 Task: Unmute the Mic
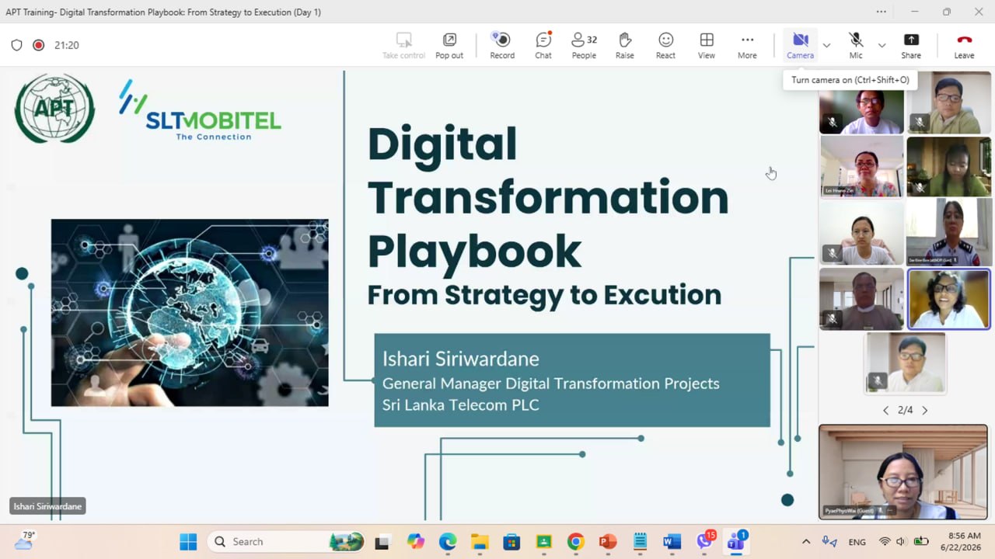[856, 45]
